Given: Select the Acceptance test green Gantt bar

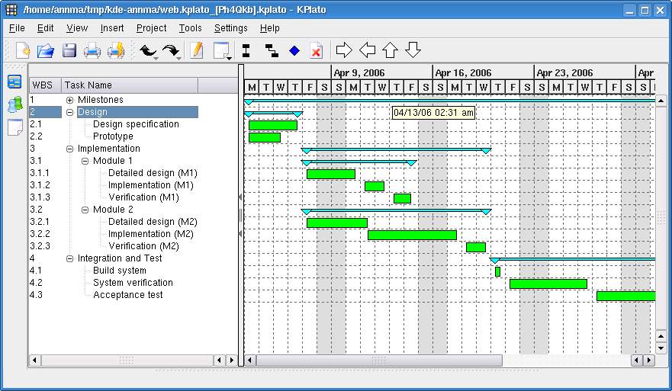Looking at the screenshot, I should [626, 296].
